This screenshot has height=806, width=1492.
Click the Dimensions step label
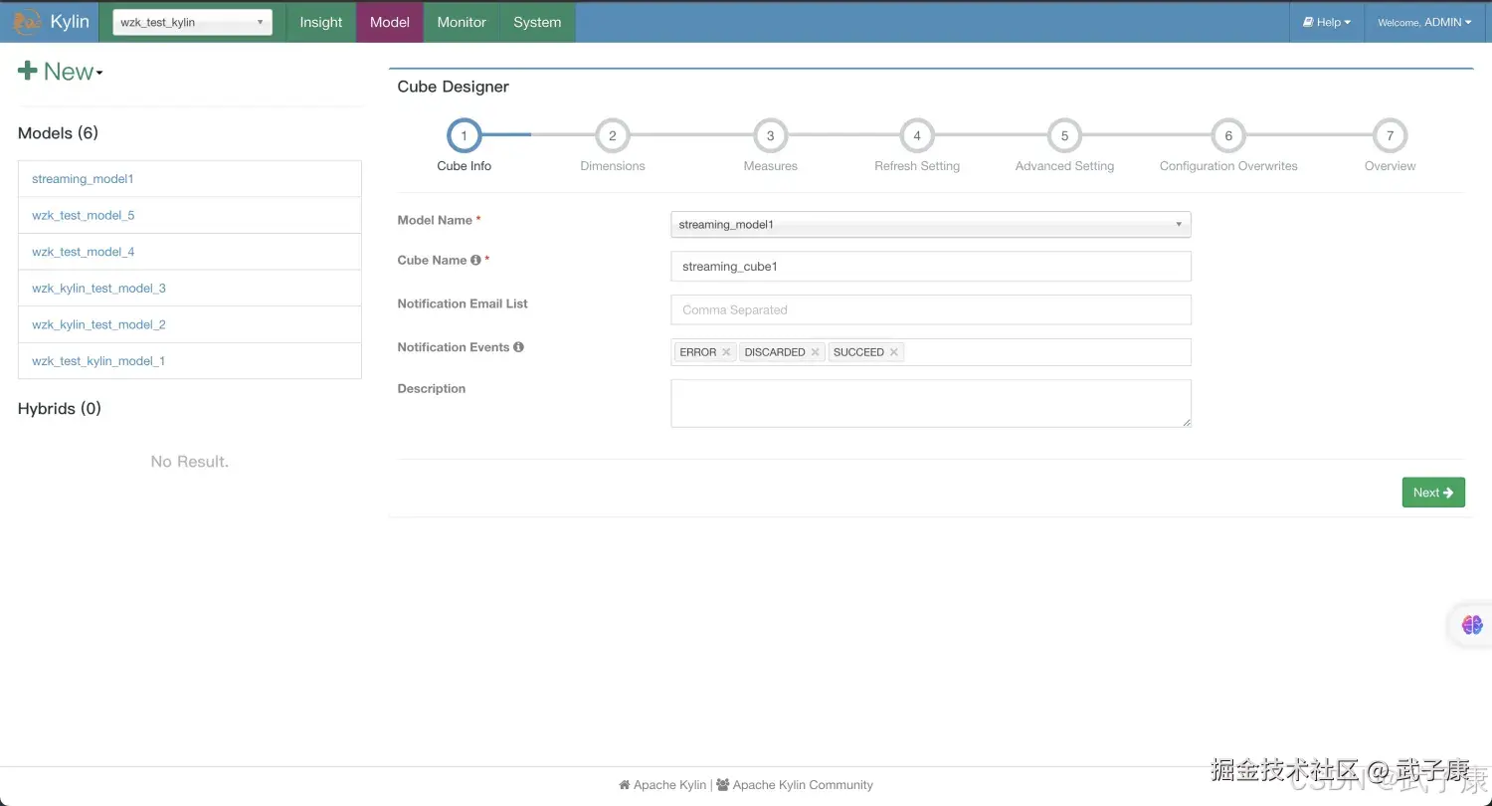tap(613, 166)
